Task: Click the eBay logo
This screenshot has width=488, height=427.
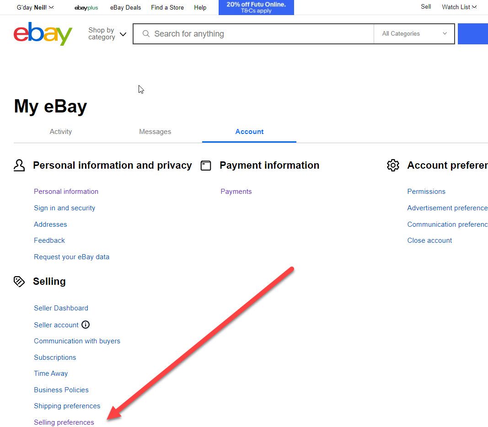Action: (43, 33)
